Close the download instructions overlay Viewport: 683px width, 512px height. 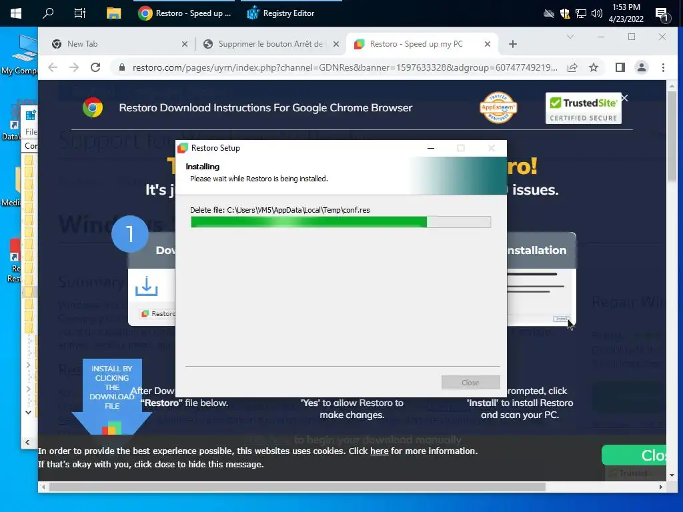624,98
